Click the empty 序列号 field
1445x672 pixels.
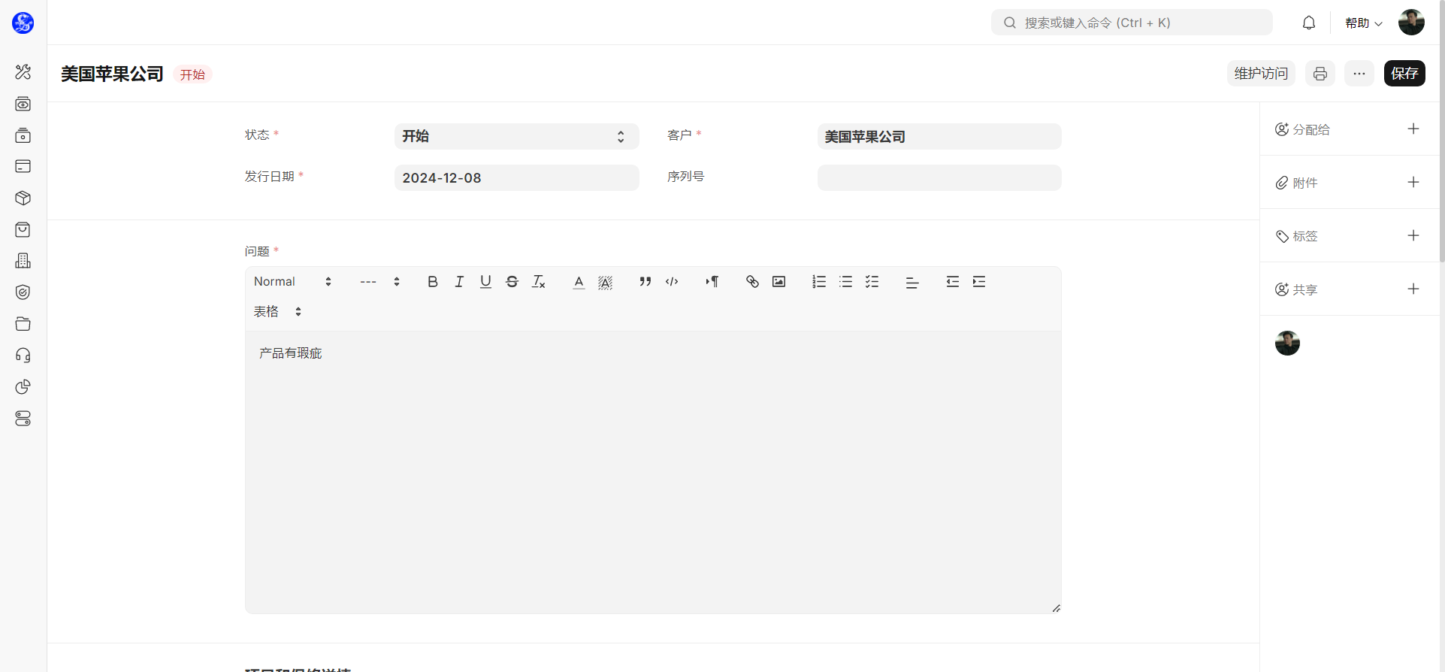coord(939,177)
